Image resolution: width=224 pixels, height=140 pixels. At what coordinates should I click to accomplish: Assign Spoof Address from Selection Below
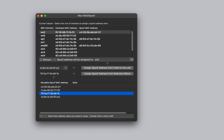[107, 74]
